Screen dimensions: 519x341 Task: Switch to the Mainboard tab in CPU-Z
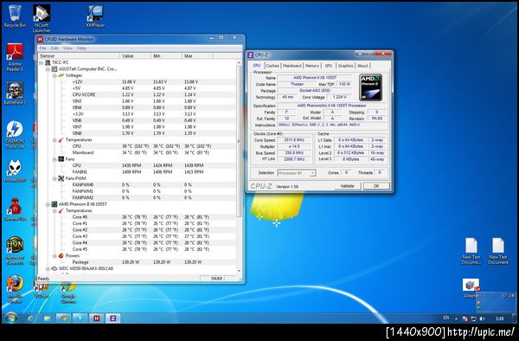[x=292, y=66]
